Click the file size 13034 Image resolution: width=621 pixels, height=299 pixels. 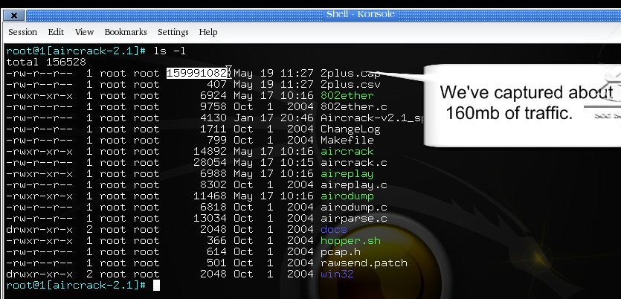point(210,218)
